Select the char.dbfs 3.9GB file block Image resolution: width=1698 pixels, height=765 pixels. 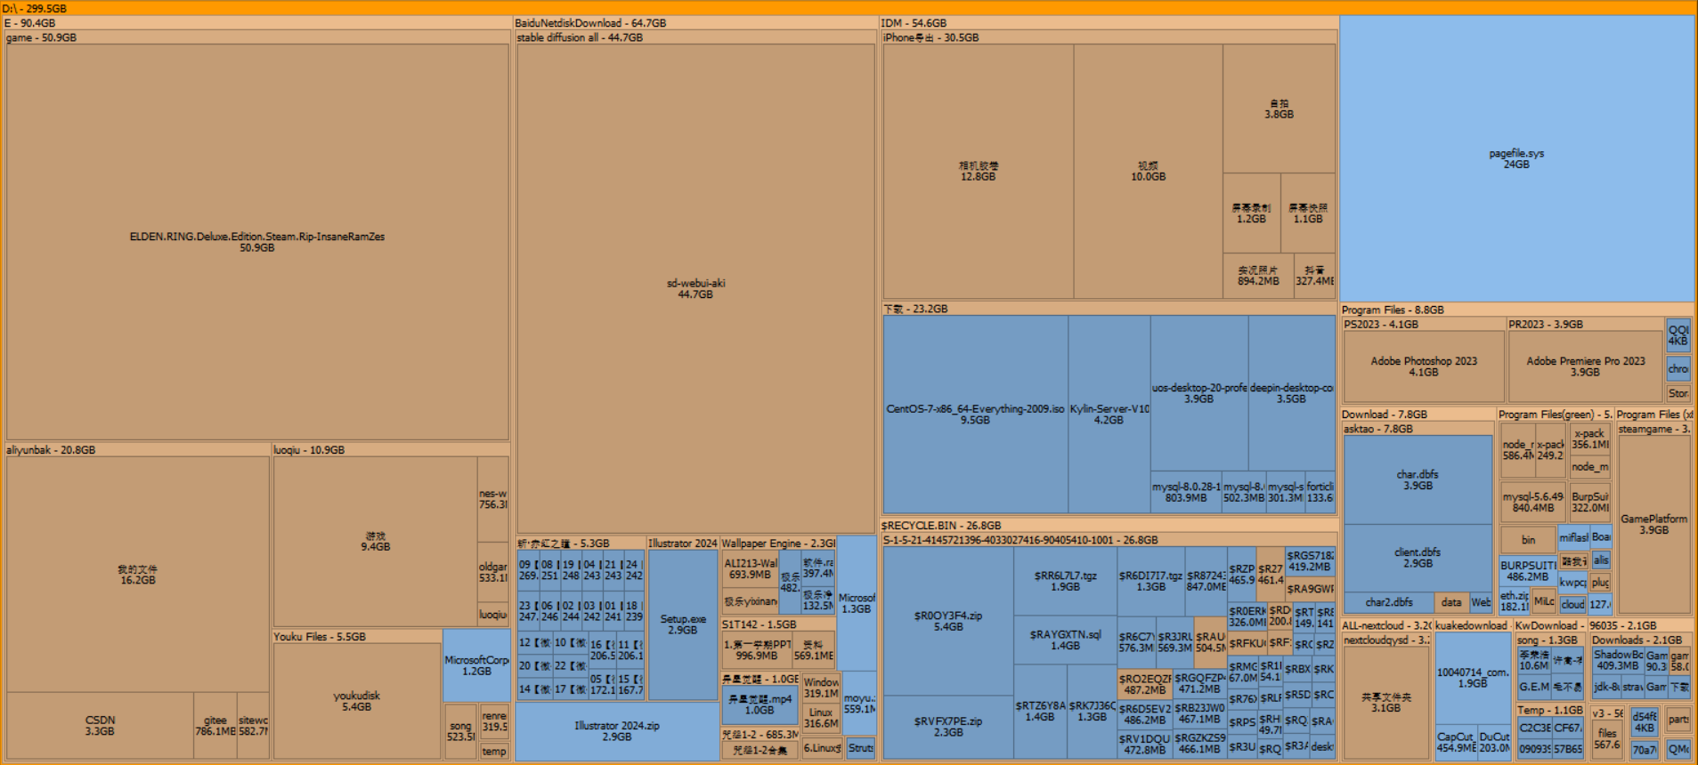coord(1418,479)
